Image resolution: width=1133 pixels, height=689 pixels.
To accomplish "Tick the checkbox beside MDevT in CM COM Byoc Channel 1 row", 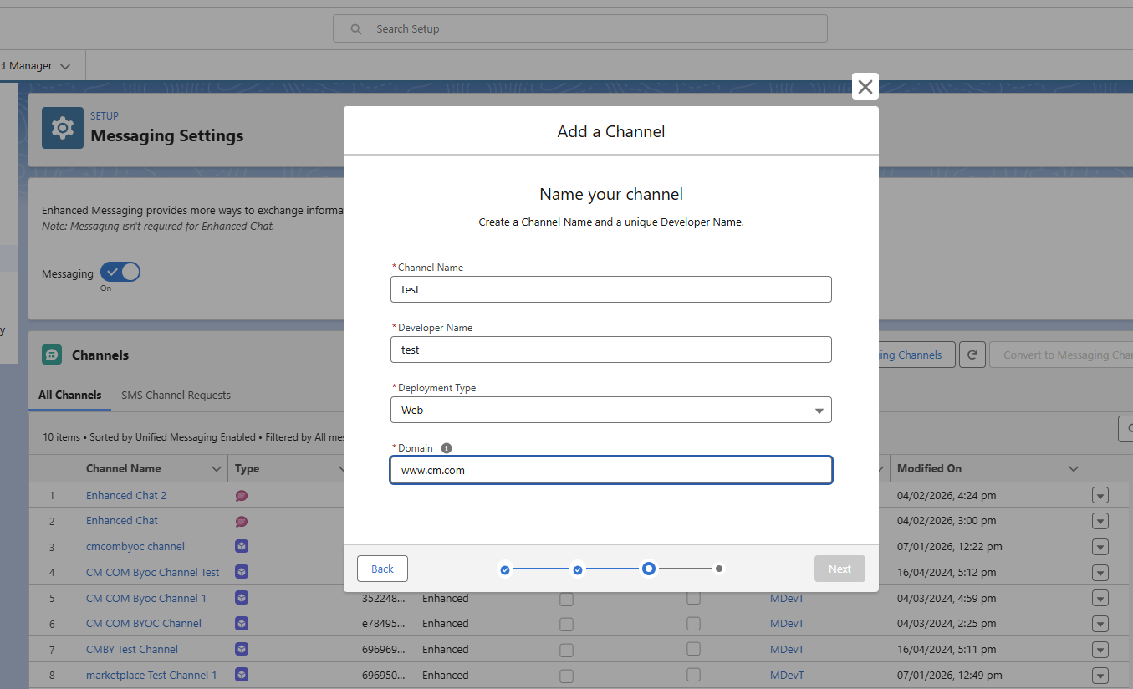I will pos(693,599).
